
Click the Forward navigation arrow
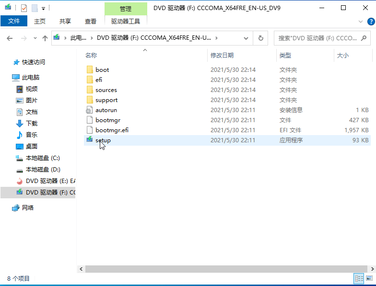[24, 38]
